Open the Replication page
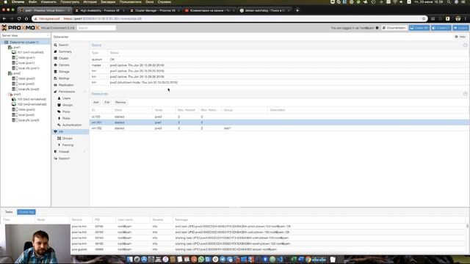470x264 pixels. [x=66, y=85]
